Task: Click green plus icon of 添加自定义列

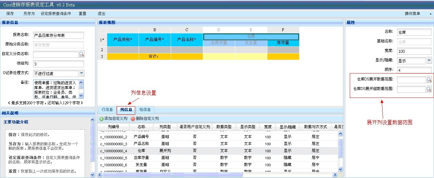Action: click(101, 119)
